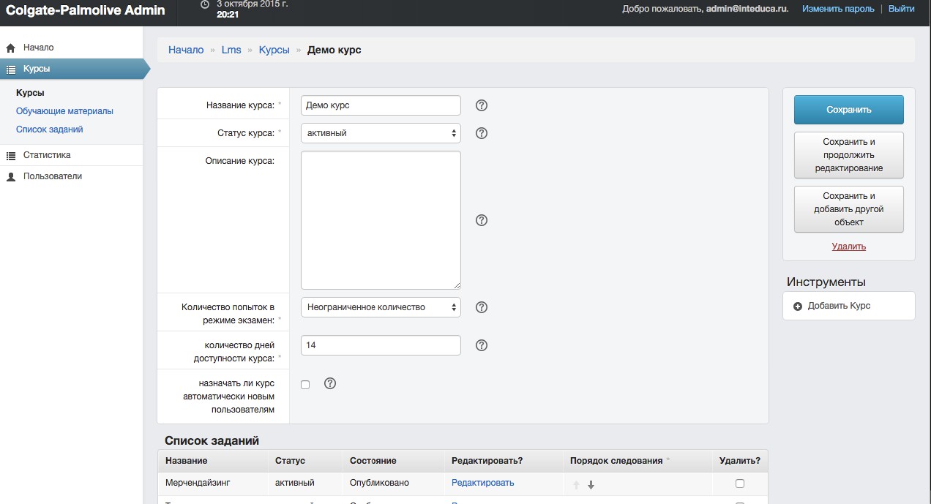Click the home icon beside Начало

click(x=11, y=48)
